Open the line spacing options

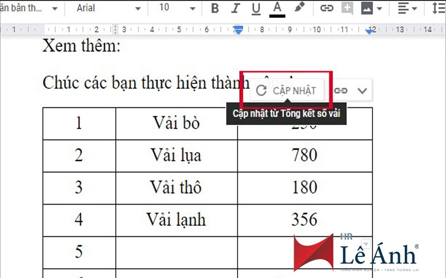tap(438, 8)
